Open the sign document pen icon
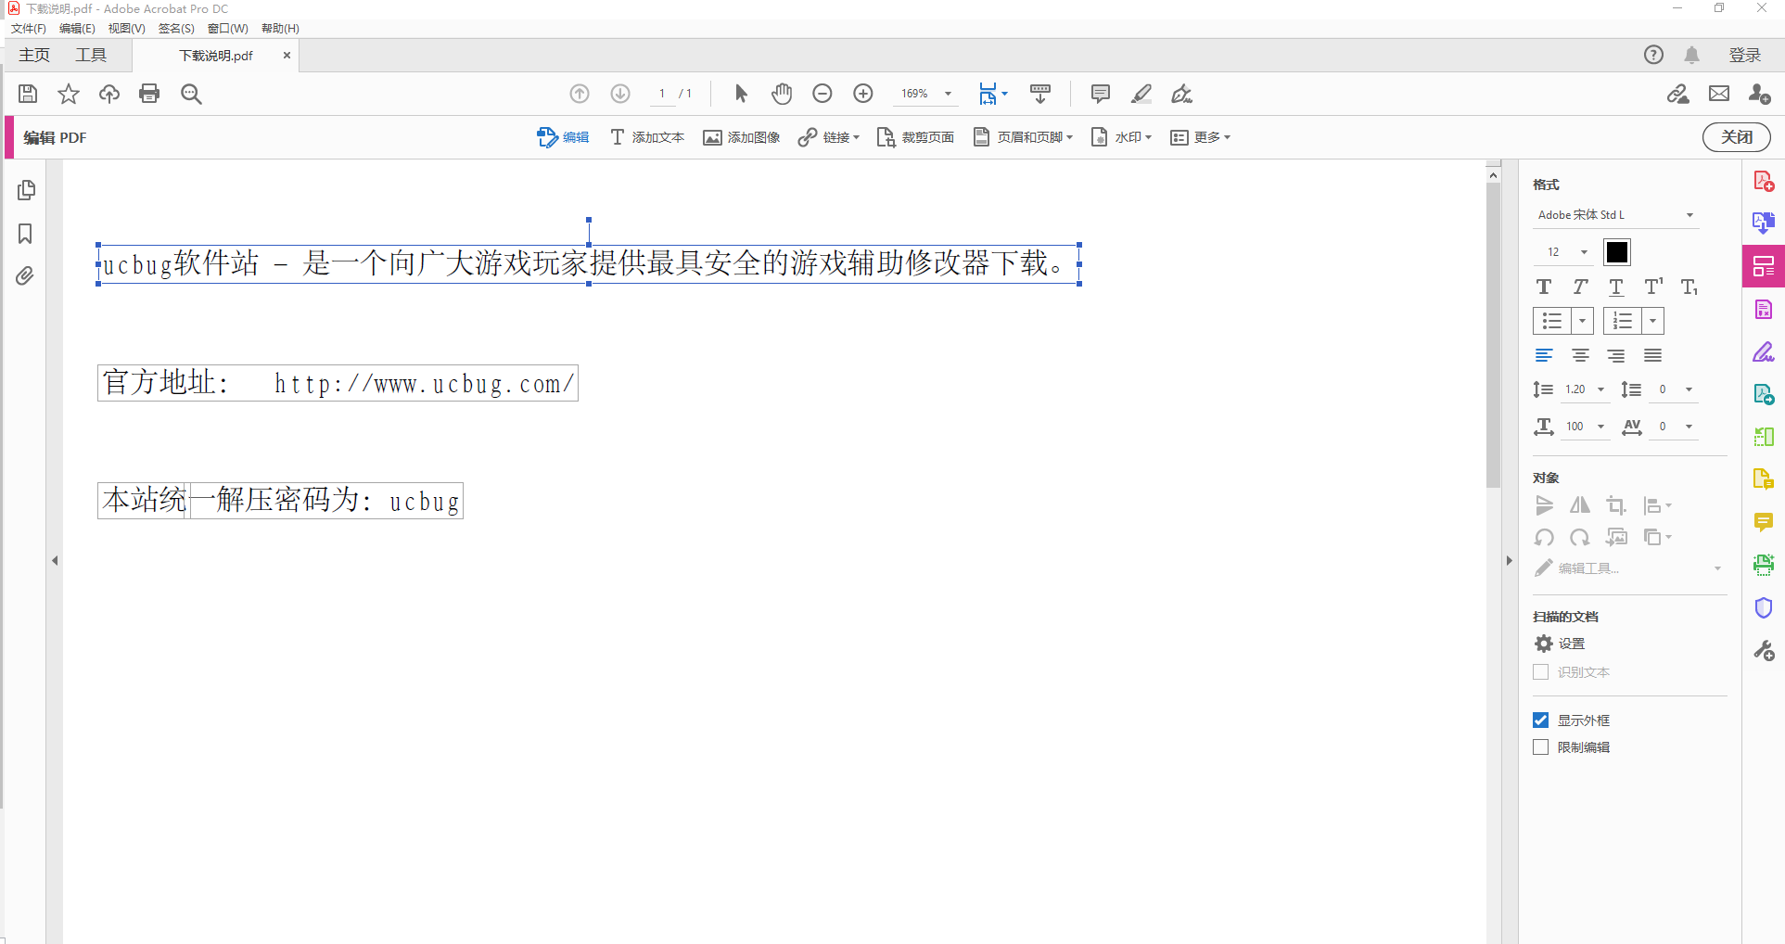 [x=1182, y=94]
